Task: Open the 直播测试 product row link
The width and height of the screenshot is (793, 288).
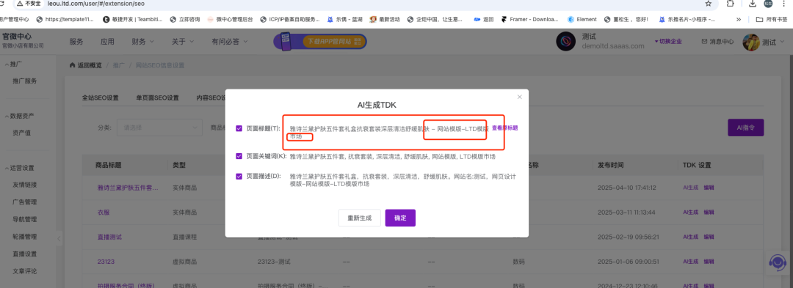Action: (x=109, y=237)
